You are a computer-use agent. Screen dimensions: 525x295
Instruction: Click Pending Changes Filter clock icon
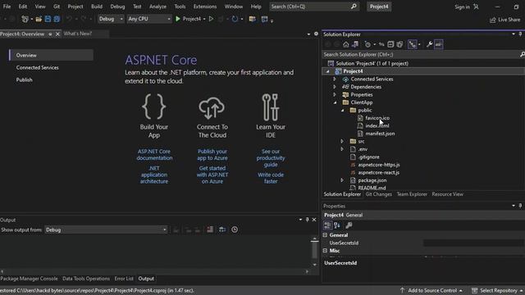pyautogui.click(x=367, y=44)
